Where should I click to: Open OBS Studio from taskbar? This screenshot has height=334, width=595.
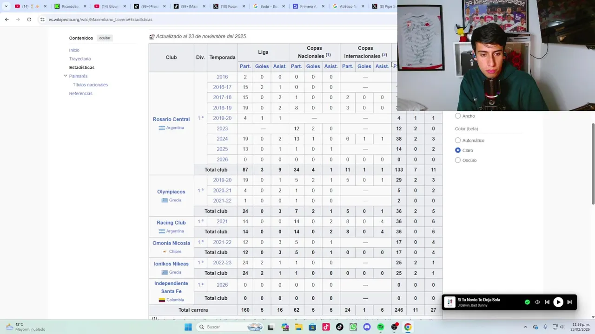point(394,327)
